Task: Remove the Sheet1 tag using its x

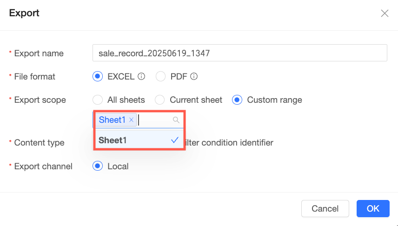Action: click(x=131, y=120)
